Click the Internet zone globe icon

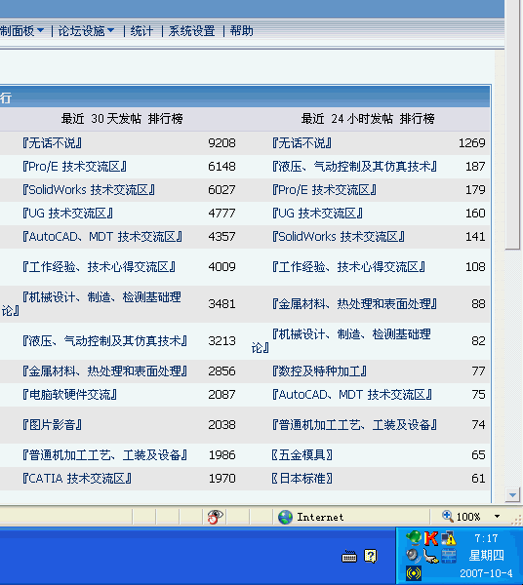tap(285, 517)
